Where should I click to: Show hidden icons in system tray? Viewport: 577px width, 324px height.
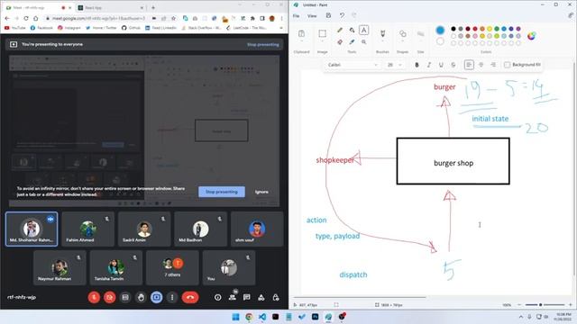pos(521,317)
